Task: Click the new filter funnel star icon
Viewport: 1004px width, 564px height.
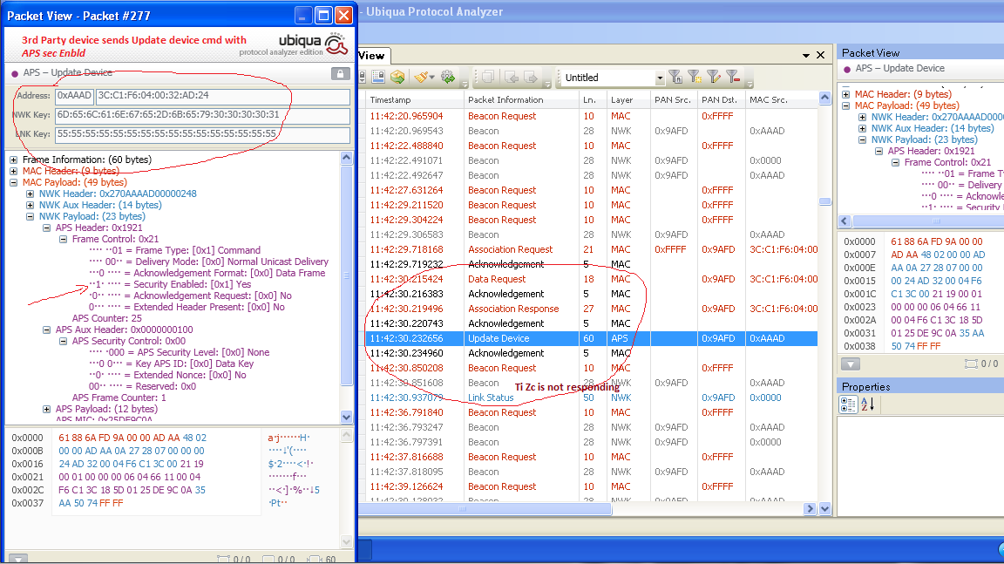Action: pyautogui.click(x=695, y=78)
